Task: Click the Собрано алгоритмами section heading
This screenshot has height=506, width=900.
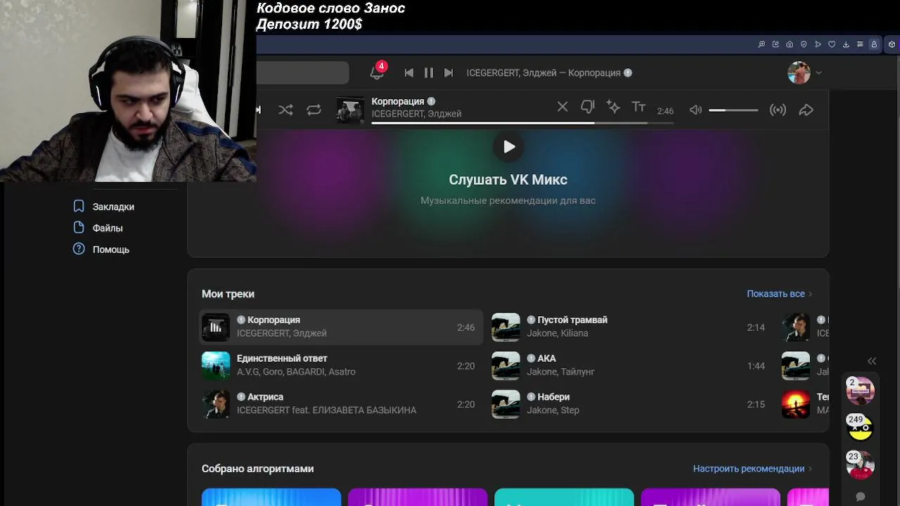Action: [x=257, y=469]
